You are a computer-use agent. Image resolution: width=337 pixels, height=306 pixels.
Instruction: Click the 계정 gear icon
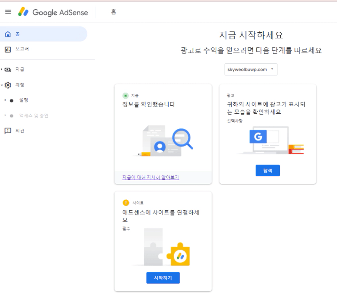[x=8, y=85]
